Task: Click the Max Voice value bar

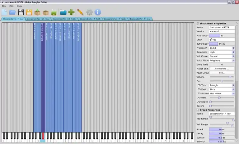Action: (222, 35)
